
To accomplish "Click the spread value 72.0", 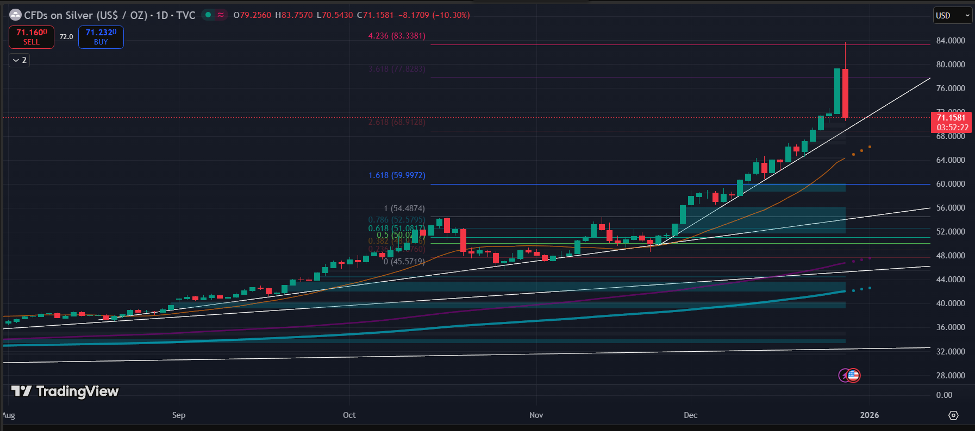I will click(x=66, y=37).
